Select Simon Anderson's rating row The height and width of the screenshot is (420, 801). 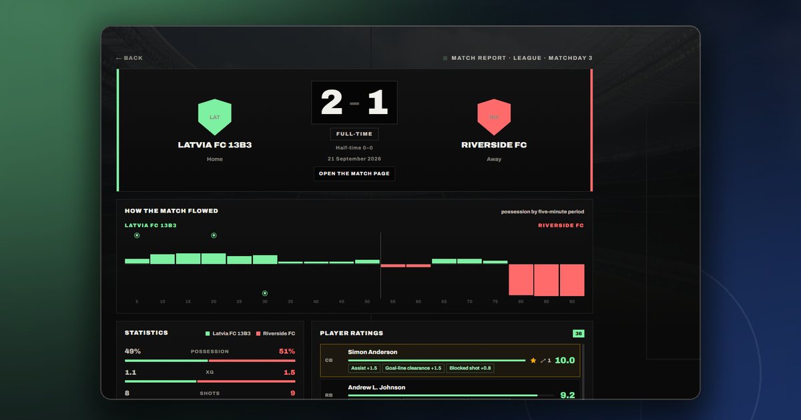coord(450,360)
